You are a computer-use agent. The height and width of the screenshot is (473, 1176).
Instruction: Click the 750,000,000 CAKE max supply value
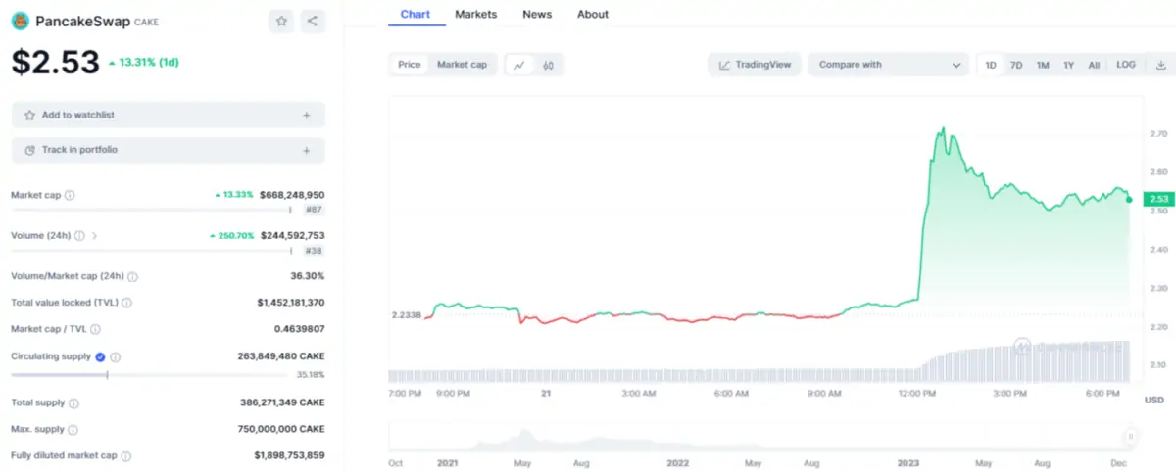pos(281,429)
